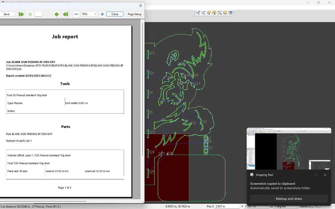The height and width of the screenshot is (209, 335).
Task: Click the S5 start point label on canvas
Action: (x=151, y=112)
